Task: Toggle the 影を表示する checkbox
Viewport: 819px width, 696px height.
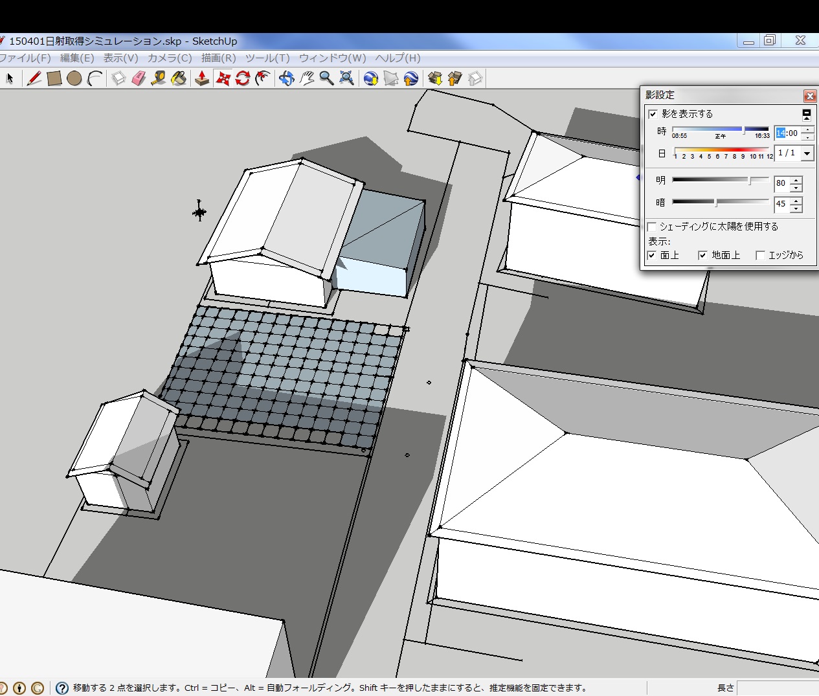Action: [653, 114]
